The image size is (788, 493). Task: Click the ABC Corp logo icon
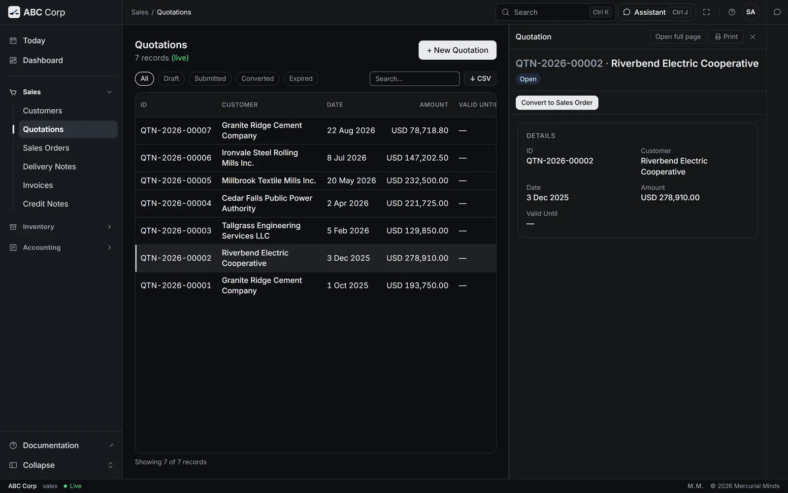[14, 12]
